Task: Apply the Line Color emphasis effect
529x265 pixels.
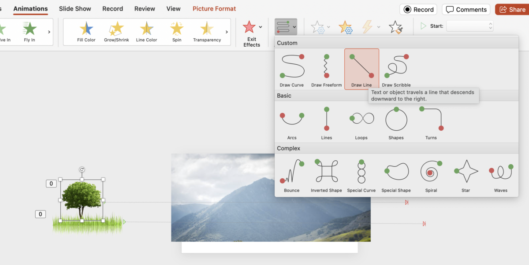Action: point(146,32)
